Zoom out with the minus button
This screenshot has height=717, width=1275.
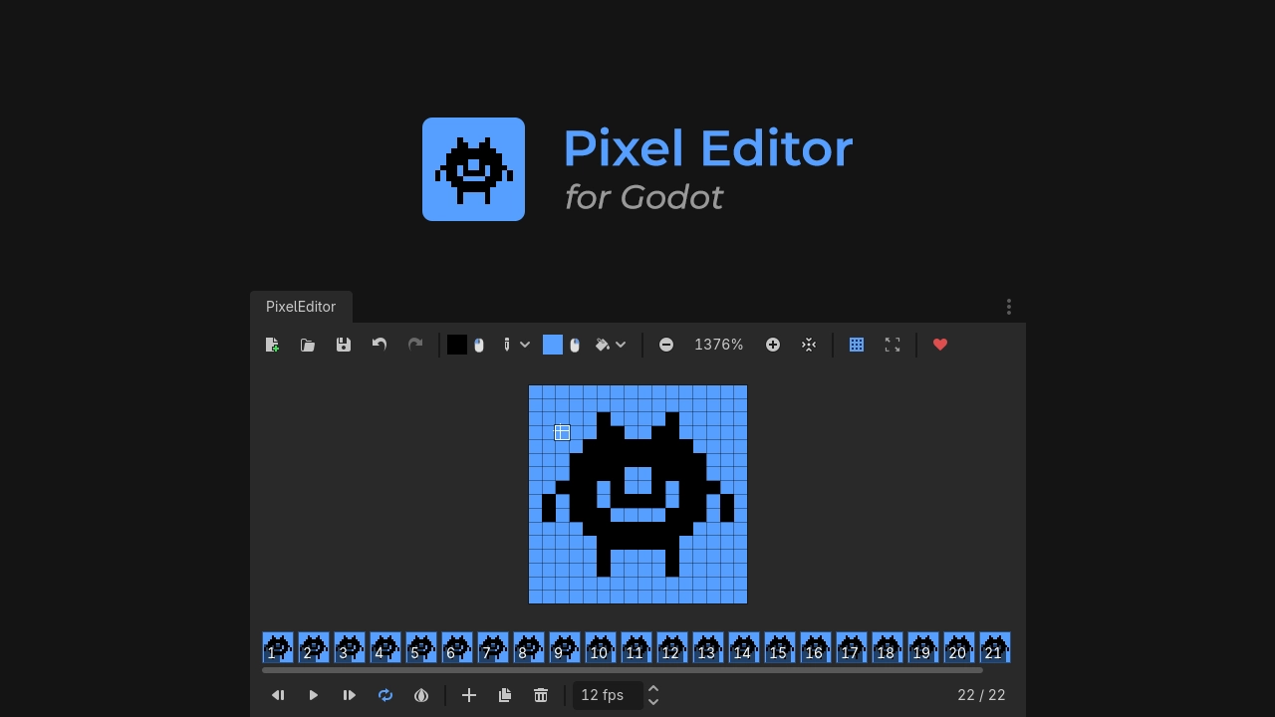click(x=666, y=345)
